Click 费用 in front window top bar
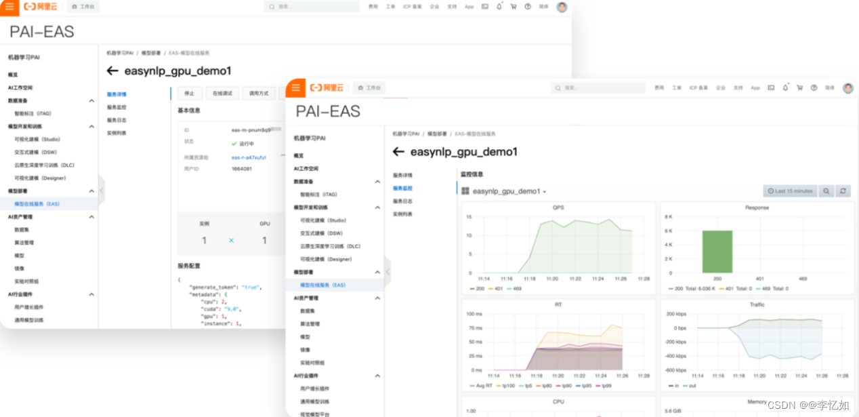This screenshot has height=417, width=859. [x=659, y=88]
